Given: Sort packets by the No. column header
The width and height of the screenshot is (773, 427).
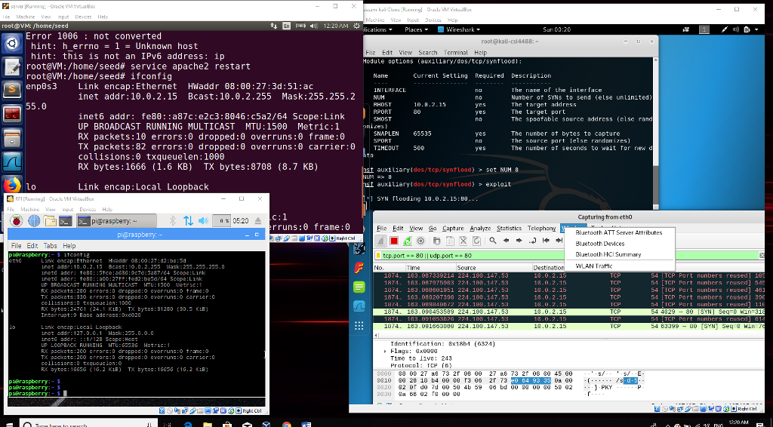Looking at the screenshot, I should point(389,268).
